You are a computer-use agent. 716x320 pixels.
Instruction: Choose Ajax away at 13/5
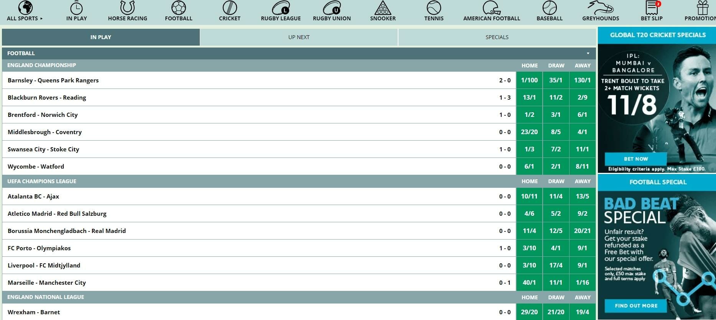[582, 196]
